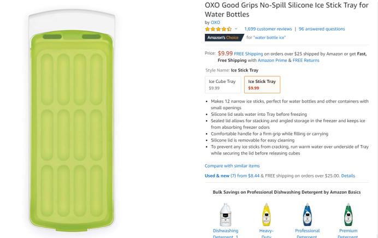
Task: Click the Amazon's Choice badge
Action: point(223,37)
